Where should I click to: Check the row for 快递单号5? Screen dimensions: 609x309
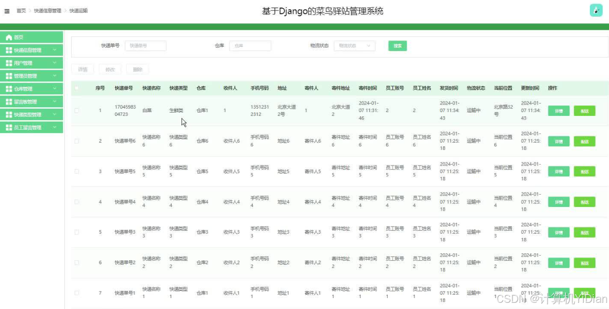[77, 171]
